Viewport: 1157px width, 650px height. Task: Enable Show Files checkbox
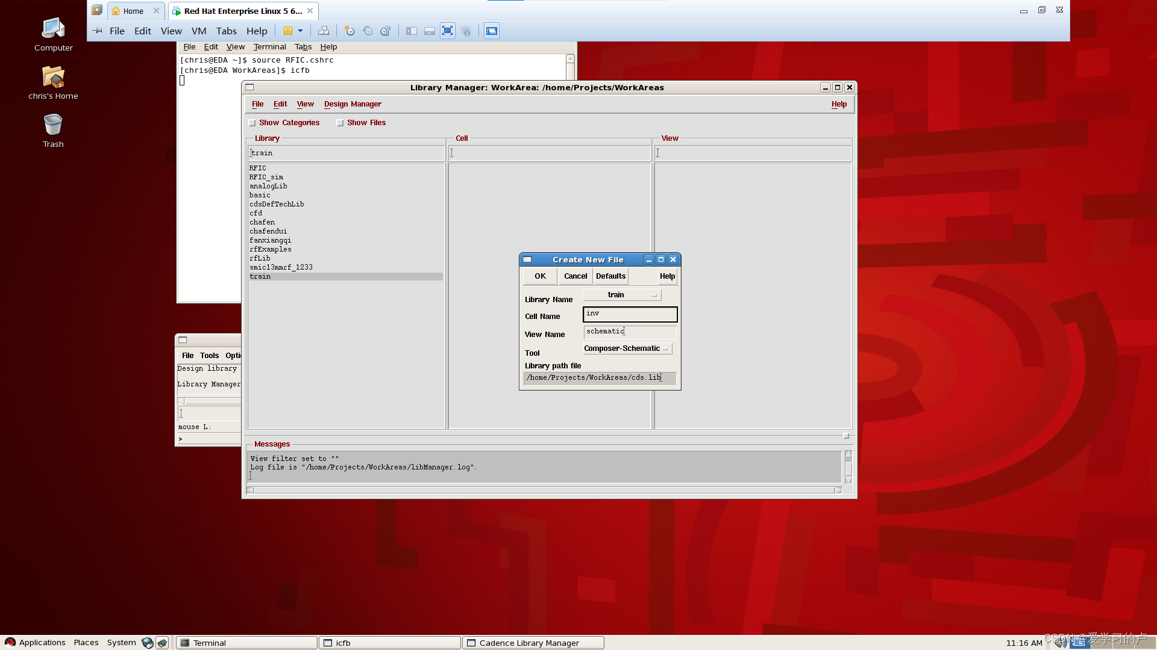(x=340, y=123)
